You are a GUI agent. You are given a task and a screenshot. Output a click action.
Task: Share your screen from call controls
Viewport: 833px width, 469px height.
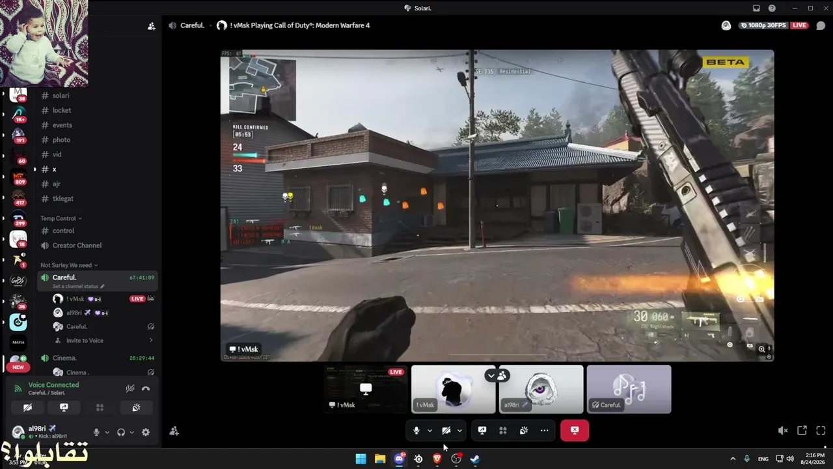(482, 431)
